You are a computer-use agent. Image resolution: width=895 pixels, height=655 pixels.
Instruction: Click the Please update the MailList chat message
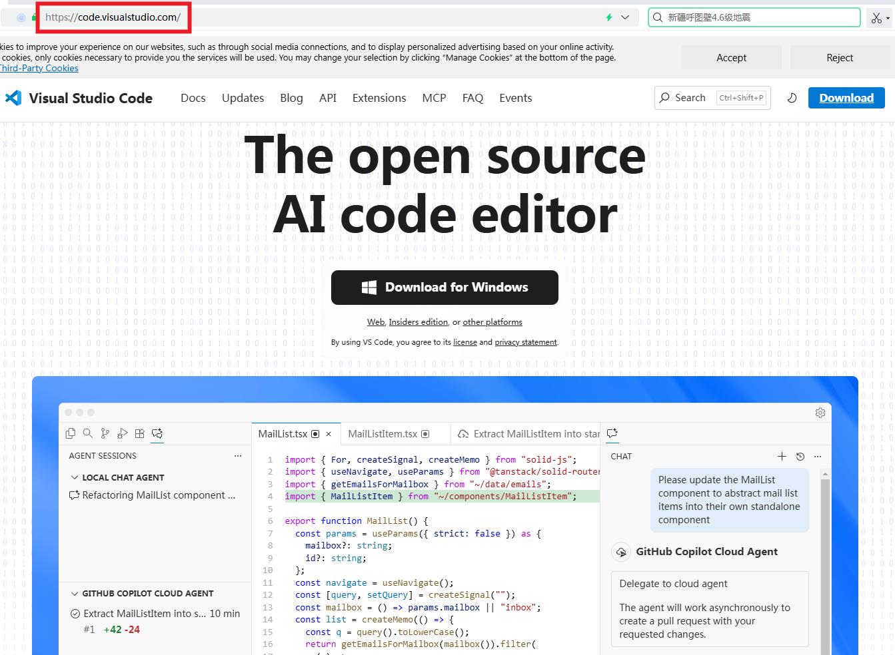point(730,500)
